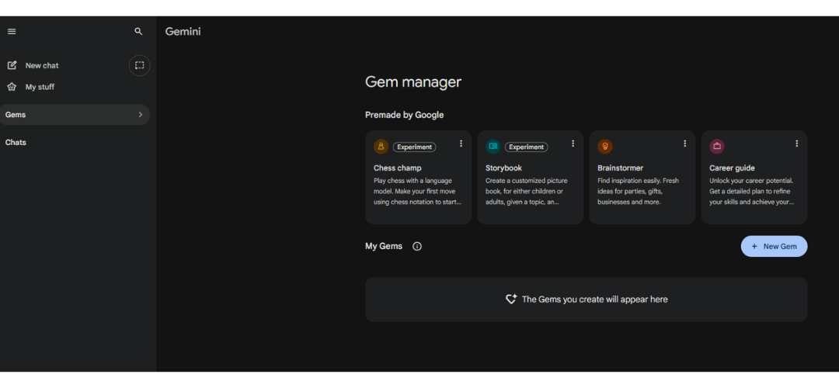Click the Gem manager heading
The image size is (839, 388).
point(413,81)
